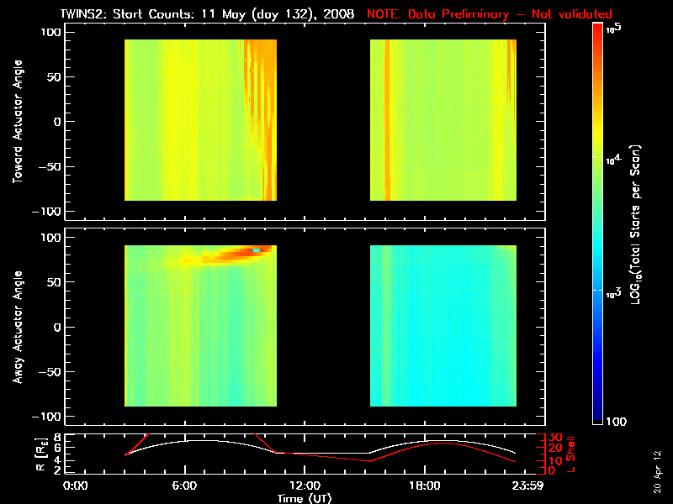Click the '20 Apr 12' date stamp

tap(658, 465)
